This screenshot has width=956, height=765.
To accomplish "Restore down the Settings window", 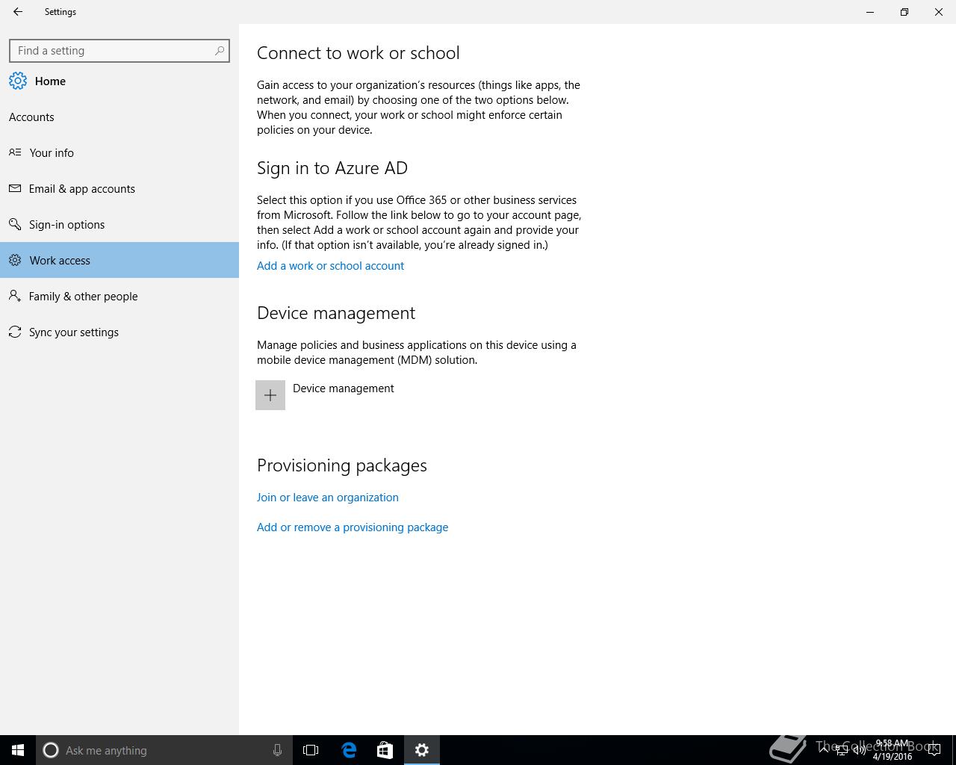I will [904, 12].
